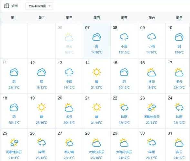Click the 31/19℃ temperature on day 21
190x161 pixels.
click(x=96, y=123)
